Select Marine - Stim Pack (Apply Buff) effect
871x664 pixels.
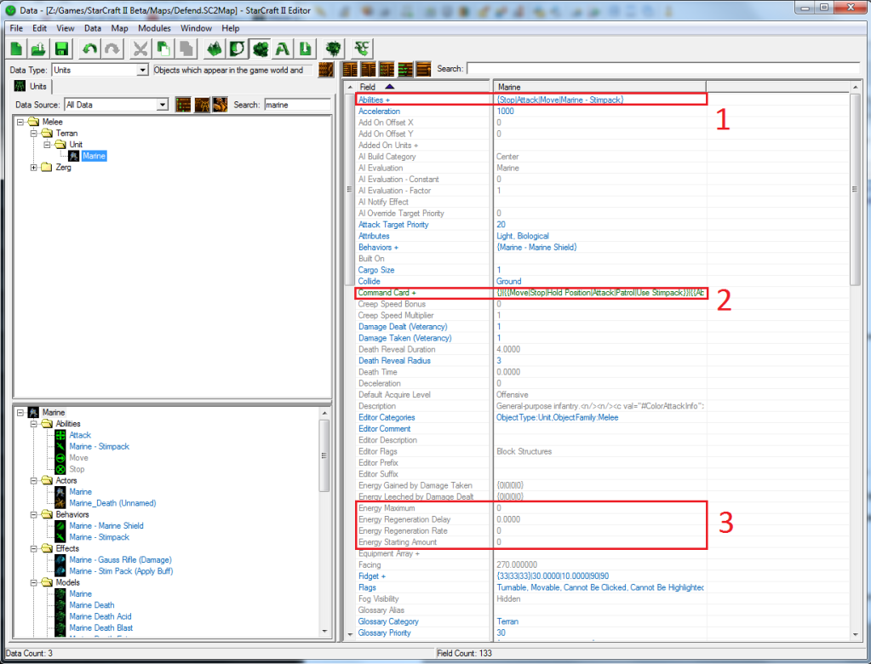coord(121,571)
